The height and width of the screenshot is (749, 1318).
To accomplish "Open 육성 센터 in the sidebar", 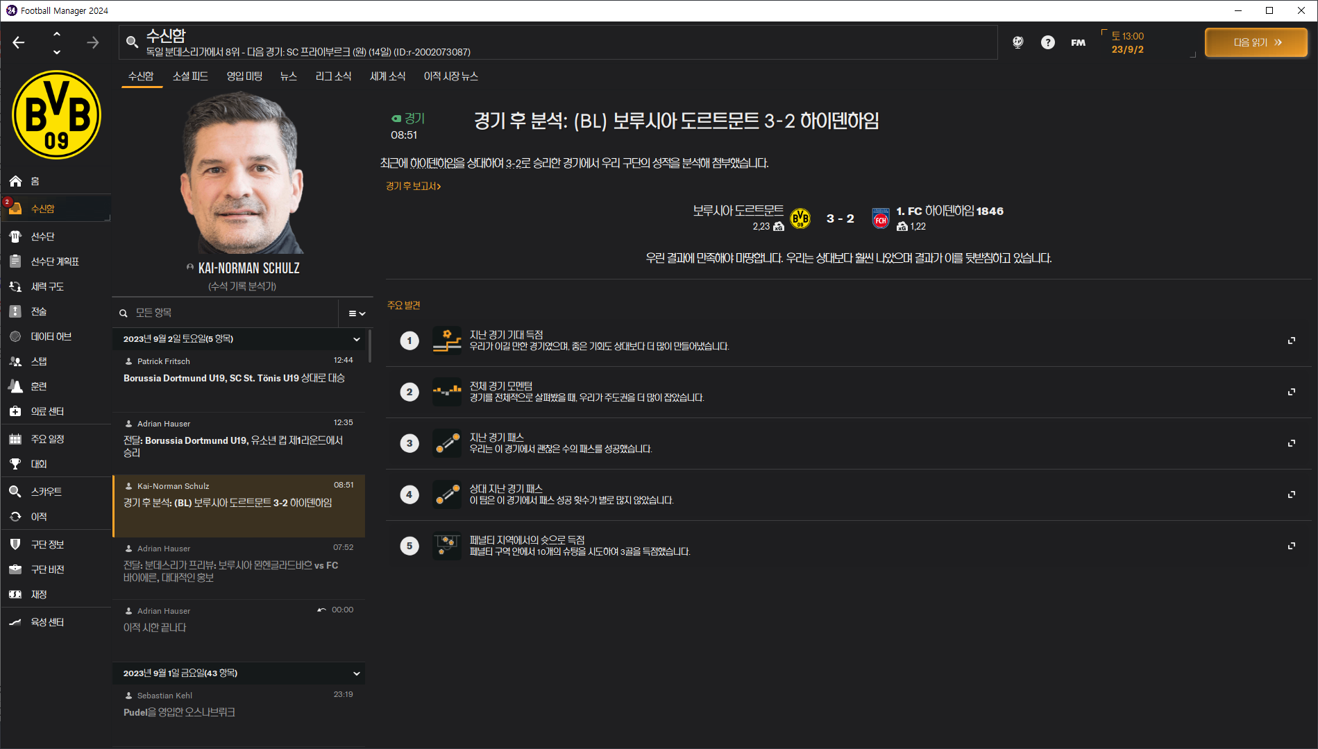I will click(x=56, y=622).
